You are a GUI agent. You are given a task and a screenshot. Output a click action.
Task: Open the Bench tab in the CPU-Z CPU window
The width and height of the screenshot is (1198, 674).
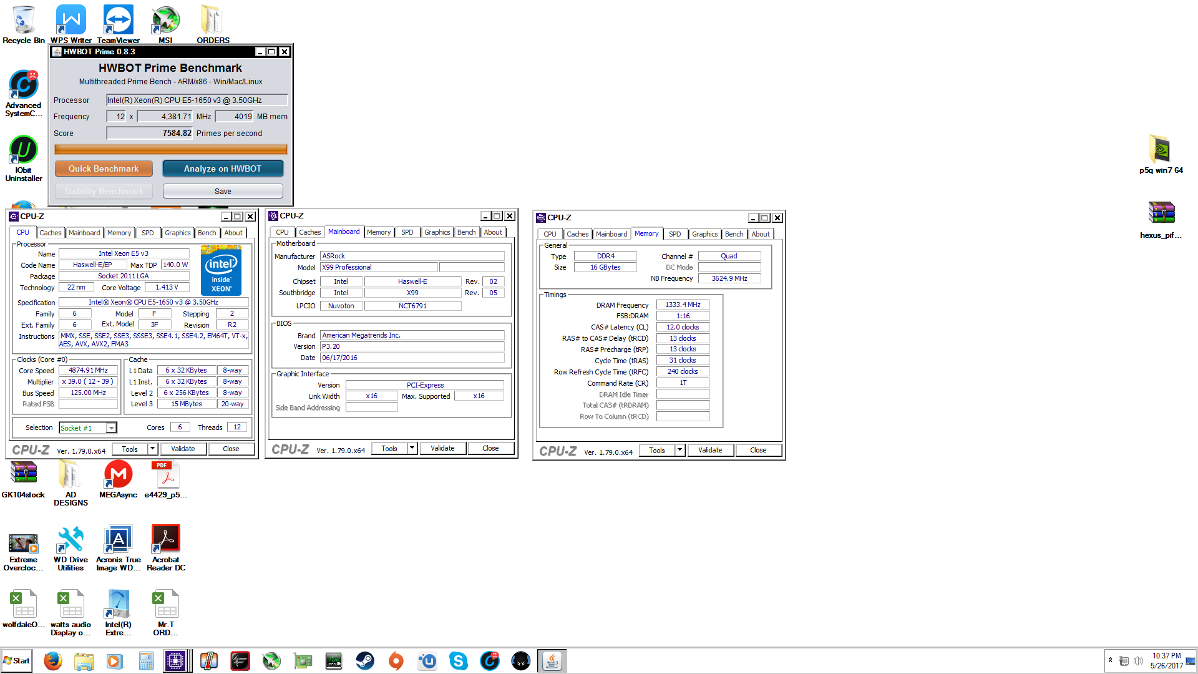pyautogui.click(x=207, y=233)
